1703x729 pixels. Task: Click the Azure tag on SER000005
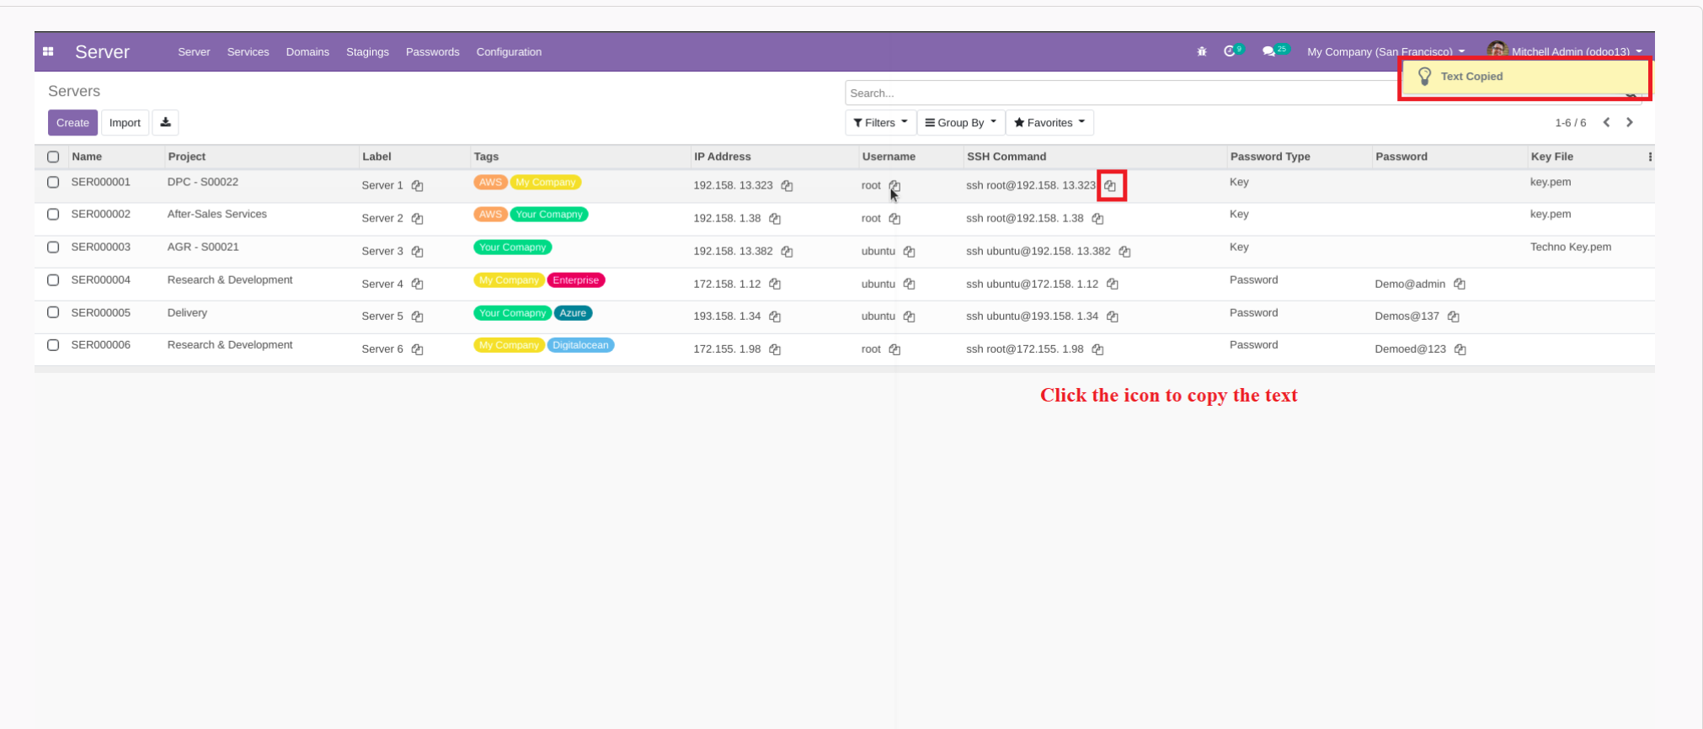(x=573, y=313)
